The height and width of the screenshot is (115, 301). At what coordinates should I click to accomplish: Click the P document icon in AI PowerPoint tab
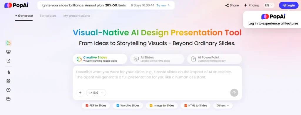pyautogui.click(x=194, y=59)
